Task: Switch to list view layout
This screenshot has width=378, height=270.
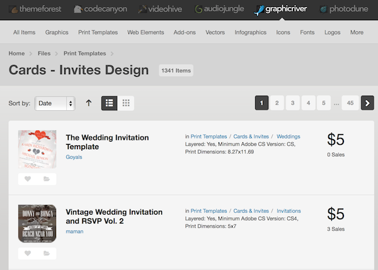Action: coord(110,103)
